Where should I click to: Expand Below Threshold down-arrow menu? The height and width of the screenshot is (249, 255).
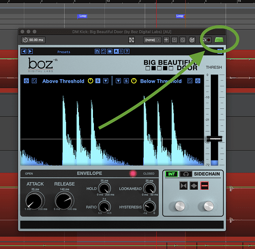click(x=118, y=81)
